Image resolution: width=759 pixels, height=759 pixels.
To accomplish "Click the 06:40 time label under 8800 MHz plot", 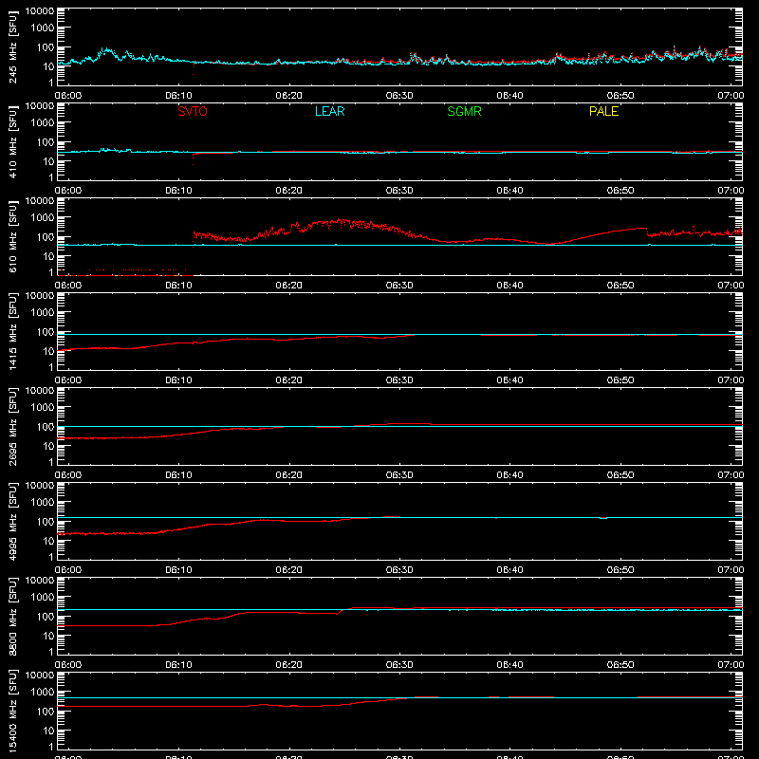I will pyautogui.click(x=509, y=665).
